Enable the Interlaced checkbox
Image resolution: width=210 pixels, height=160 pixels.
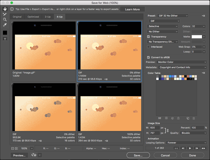click(x=148, y=47)
